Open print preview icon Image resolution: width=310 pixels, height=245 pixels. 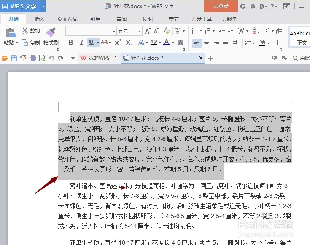coord(42,58)
